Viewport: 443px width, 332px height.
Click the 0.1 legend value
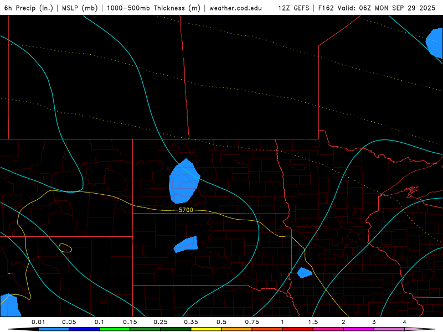click(x=100, y=322)
